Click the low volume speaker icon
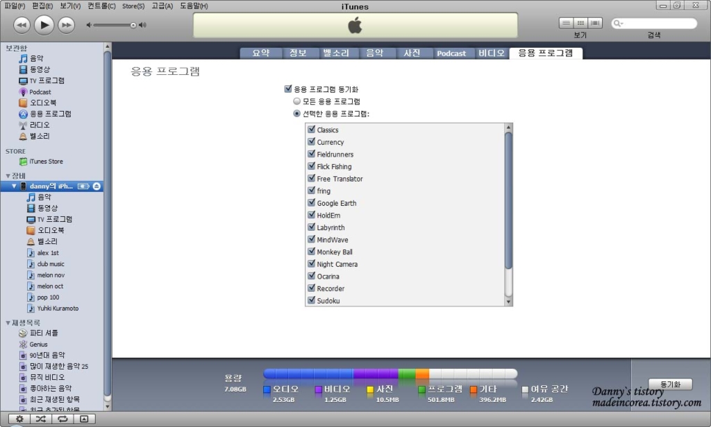This screenshot has height=427, width=711. pyautogui.click(x=89, y=25)
